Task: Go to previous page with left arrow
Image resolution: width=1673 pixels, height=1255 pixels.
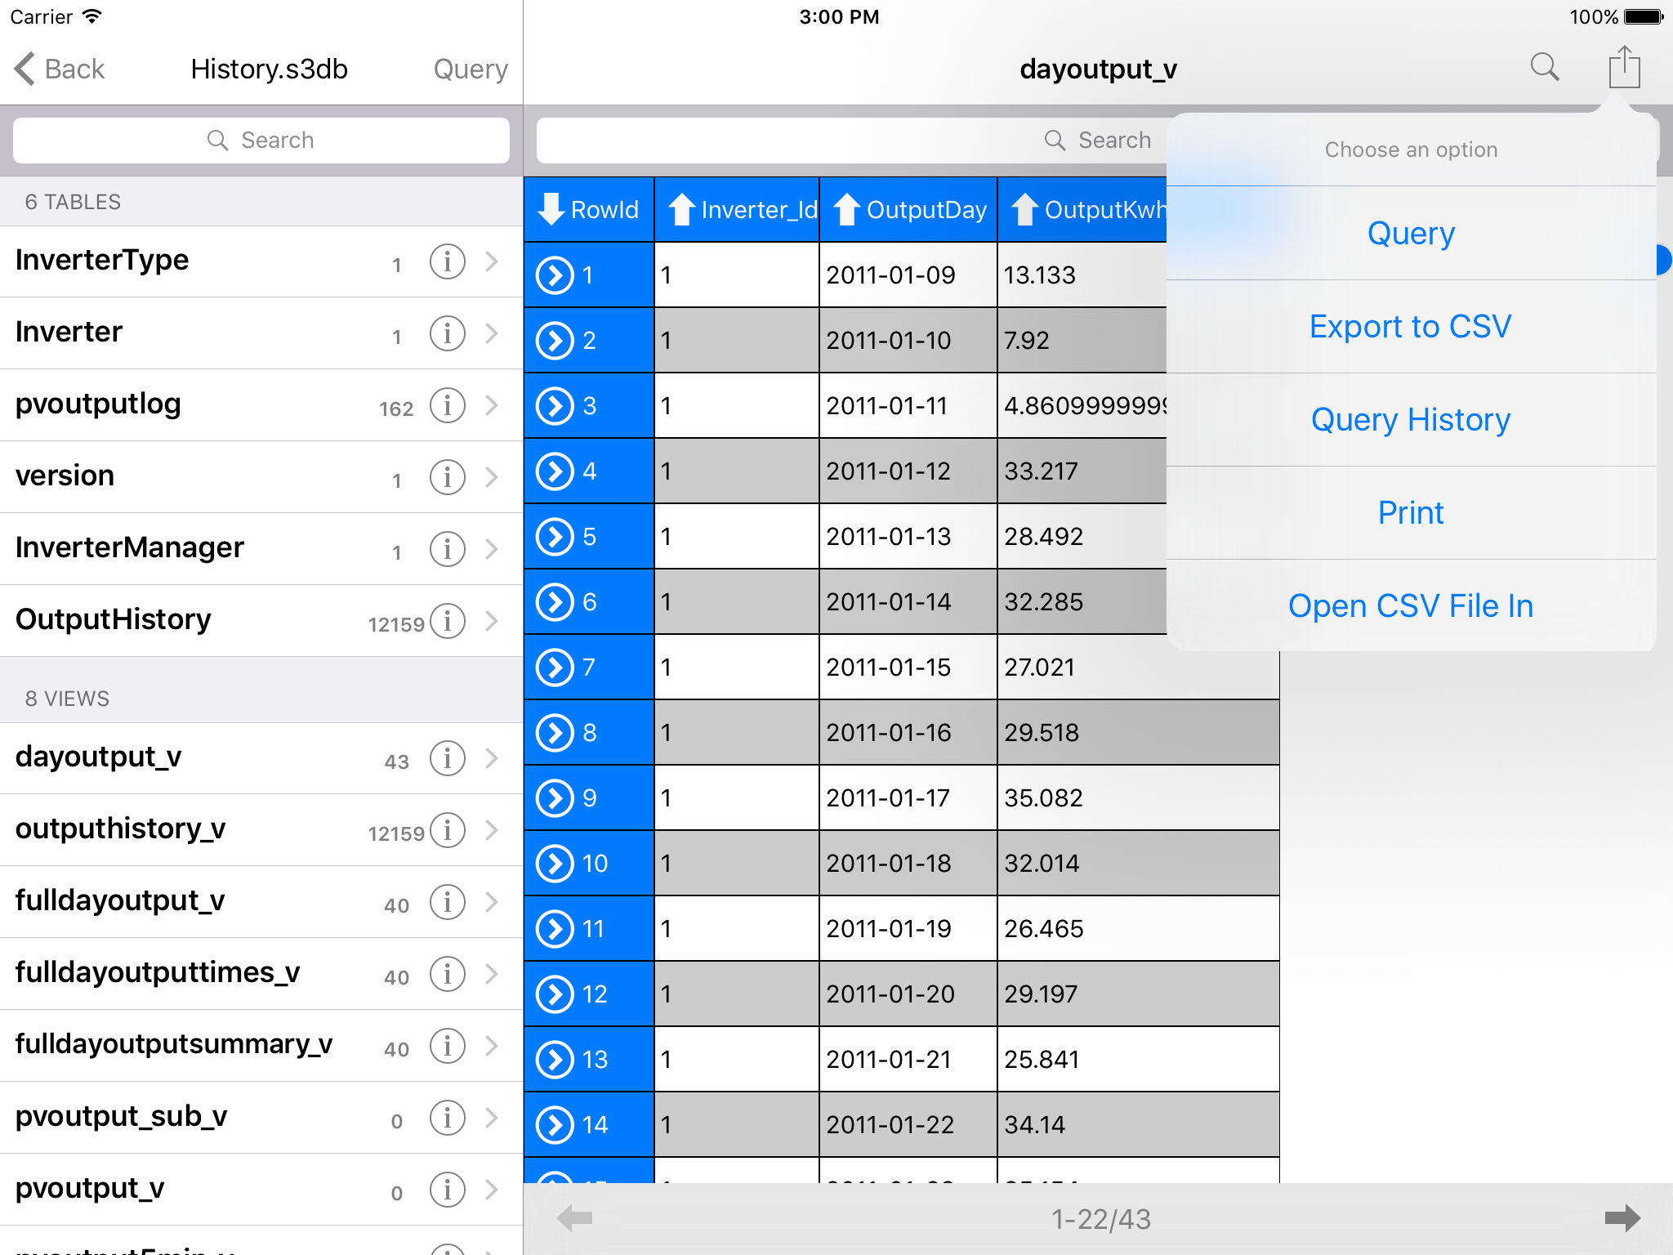Action: click(574, 1218)
